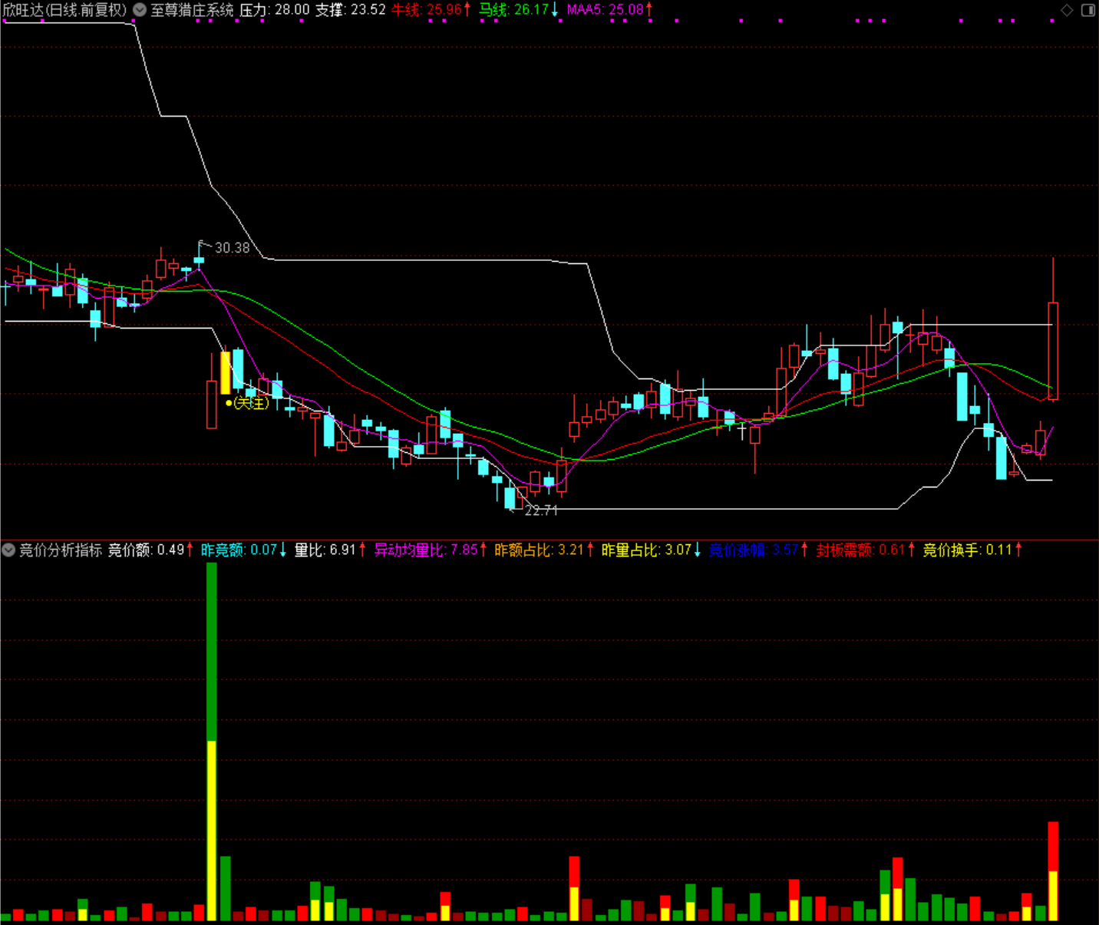1099x925 pixels.
Task: Open the main chart indicator dropdown circle
Action: 140,10
